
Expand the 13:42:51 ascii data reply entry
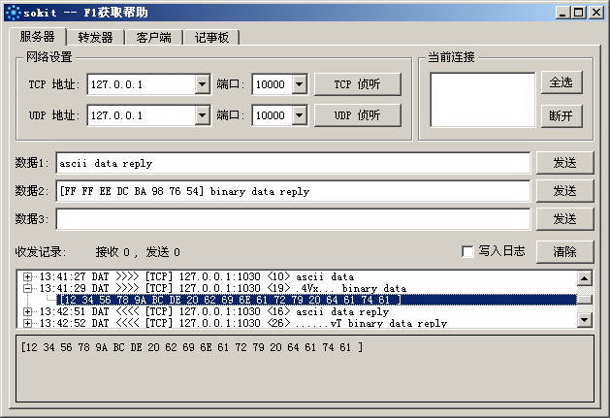27,311
